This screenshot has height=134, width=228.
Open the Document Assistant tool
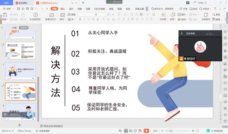point(206,15)
